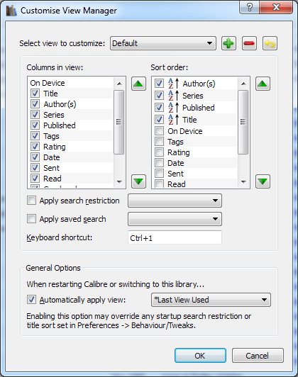Move column up with green arrow
This screenshot has width=298, height=377.
[x=138, y=84]
